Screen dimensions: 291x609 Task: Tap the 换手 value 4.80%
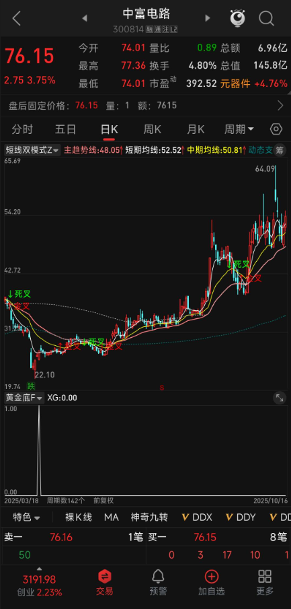tap(202, 66)
